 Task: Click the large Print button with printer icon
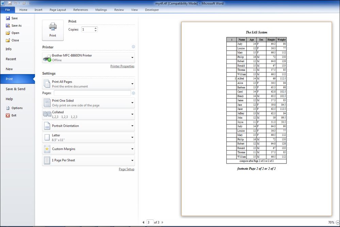pyautogui.click(x=53, y=30)
